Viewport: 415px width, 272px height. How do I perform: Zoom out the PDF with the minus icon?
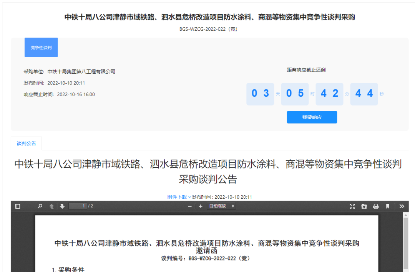coord(190,206)
